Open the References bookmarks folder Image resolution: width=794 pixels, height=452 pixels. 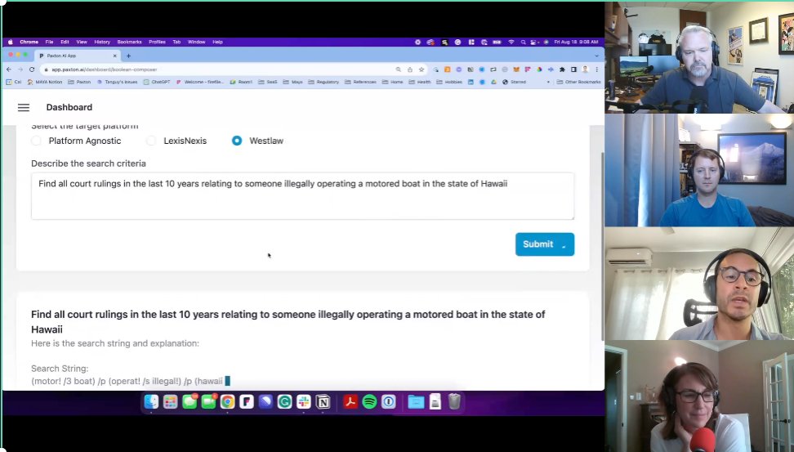[x=360, y=82]
